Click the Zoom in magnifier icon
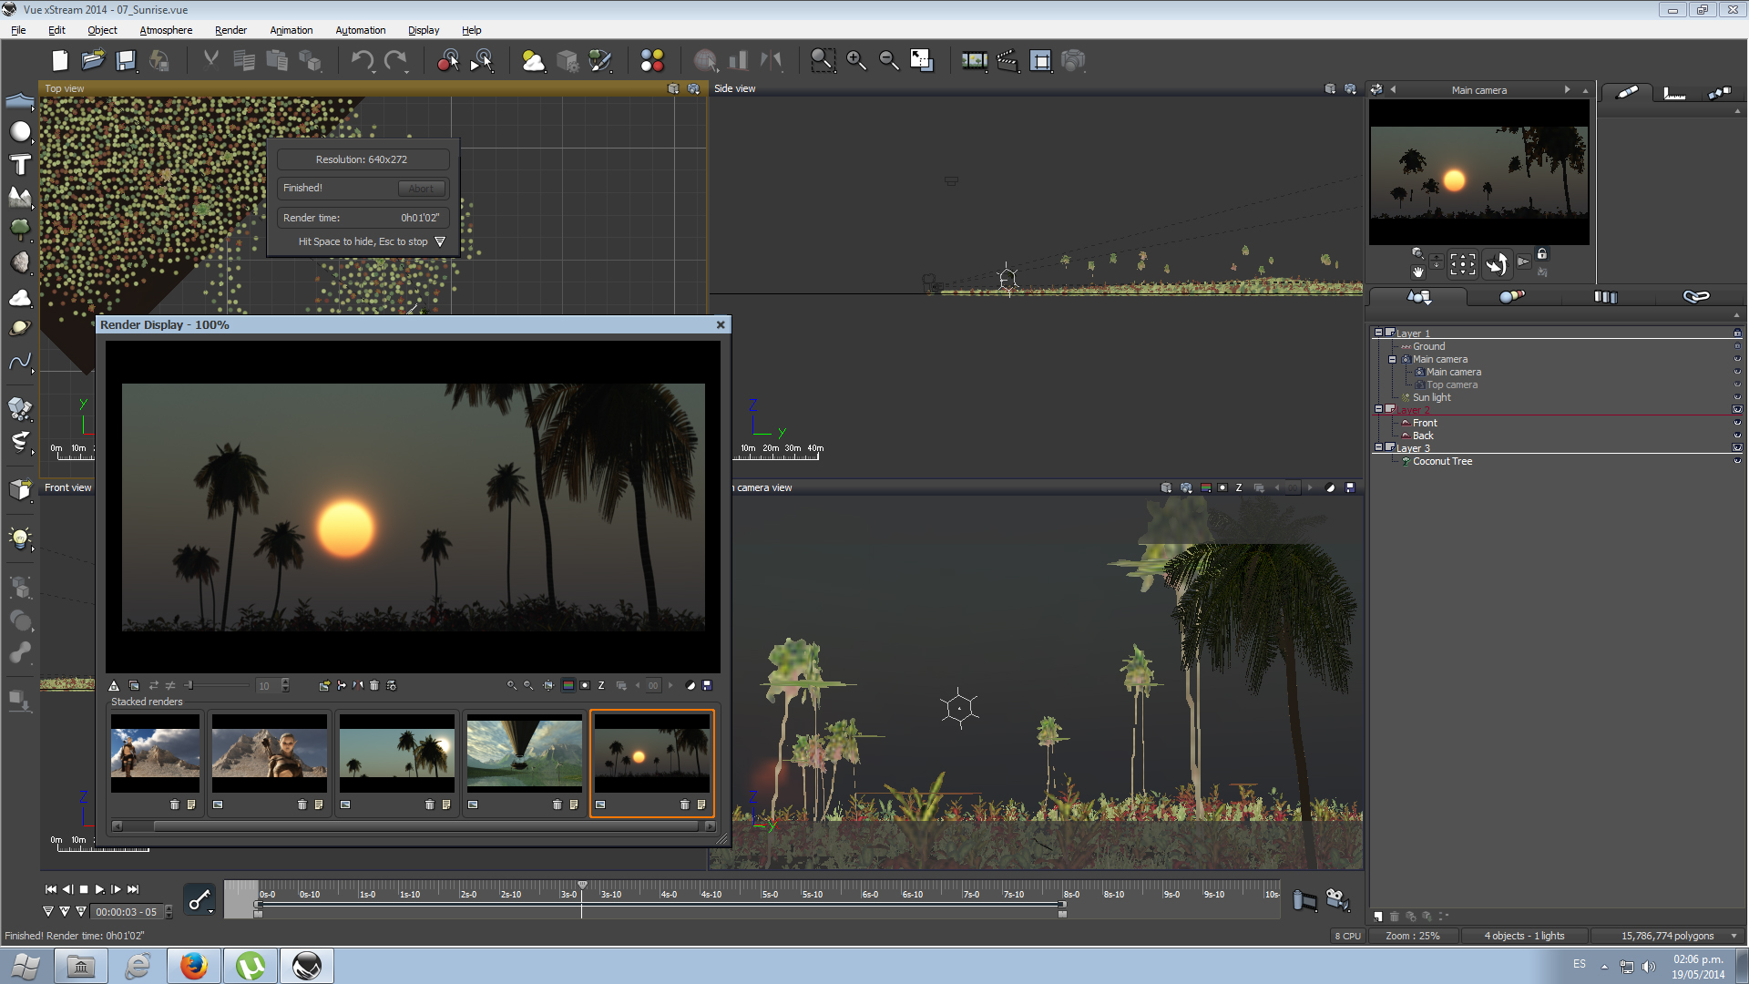 click(855, 61)
